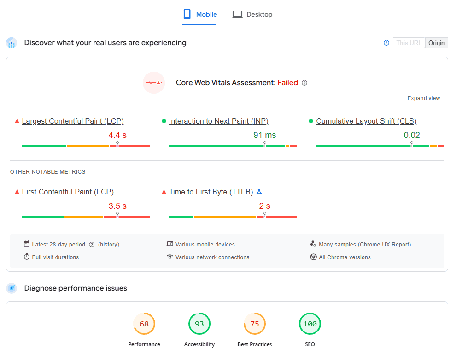This screenshot has width=468, height=360.
Task: Click the experimental flask icon beside TTFB
Action: point(260,192)
